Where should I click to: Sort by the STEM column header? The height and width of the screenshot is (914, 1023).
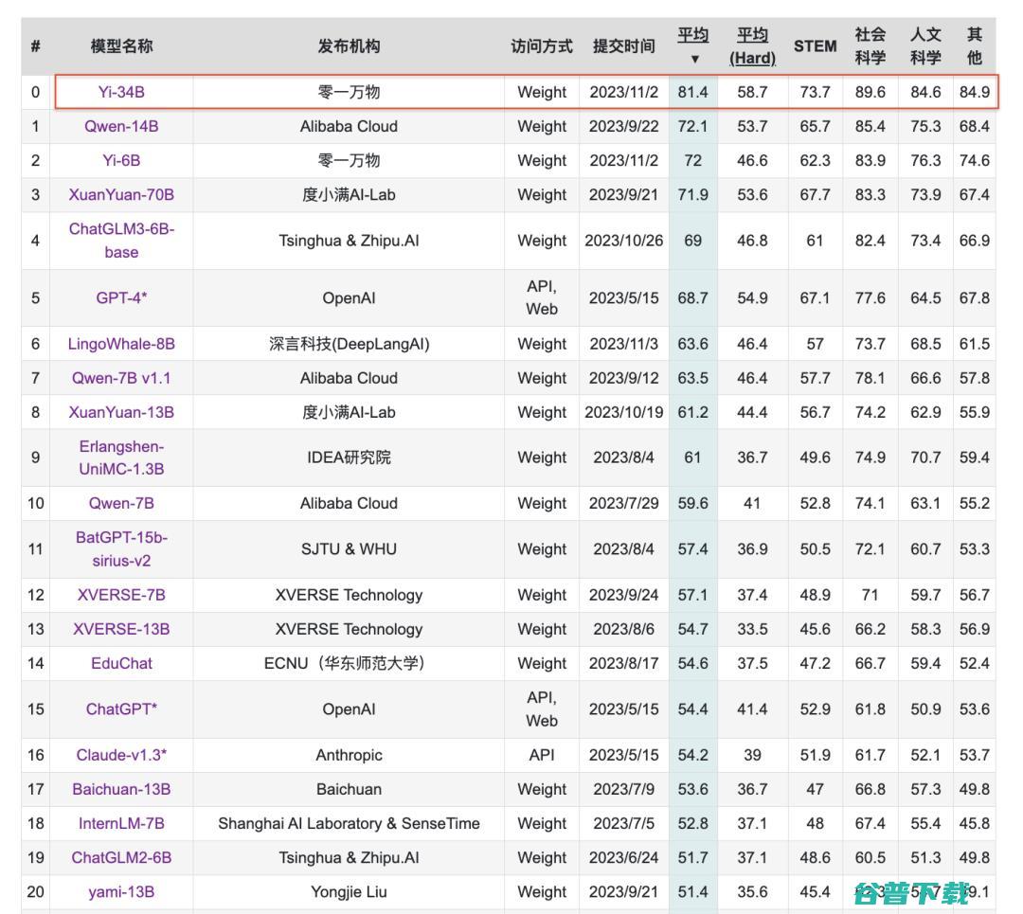coord(815,46)
